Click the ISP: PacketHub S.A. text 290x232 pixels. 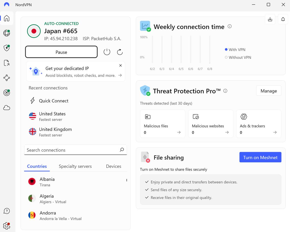102,39
